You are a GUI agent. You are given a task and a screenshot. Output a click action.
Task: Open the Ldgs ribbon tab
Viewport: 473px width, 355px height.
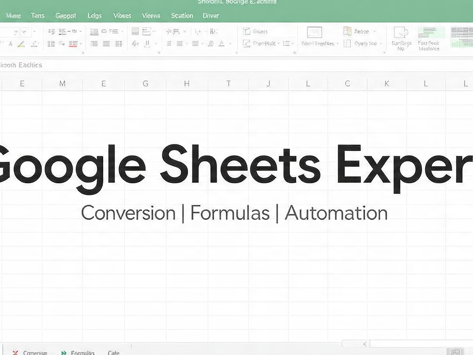95,16
